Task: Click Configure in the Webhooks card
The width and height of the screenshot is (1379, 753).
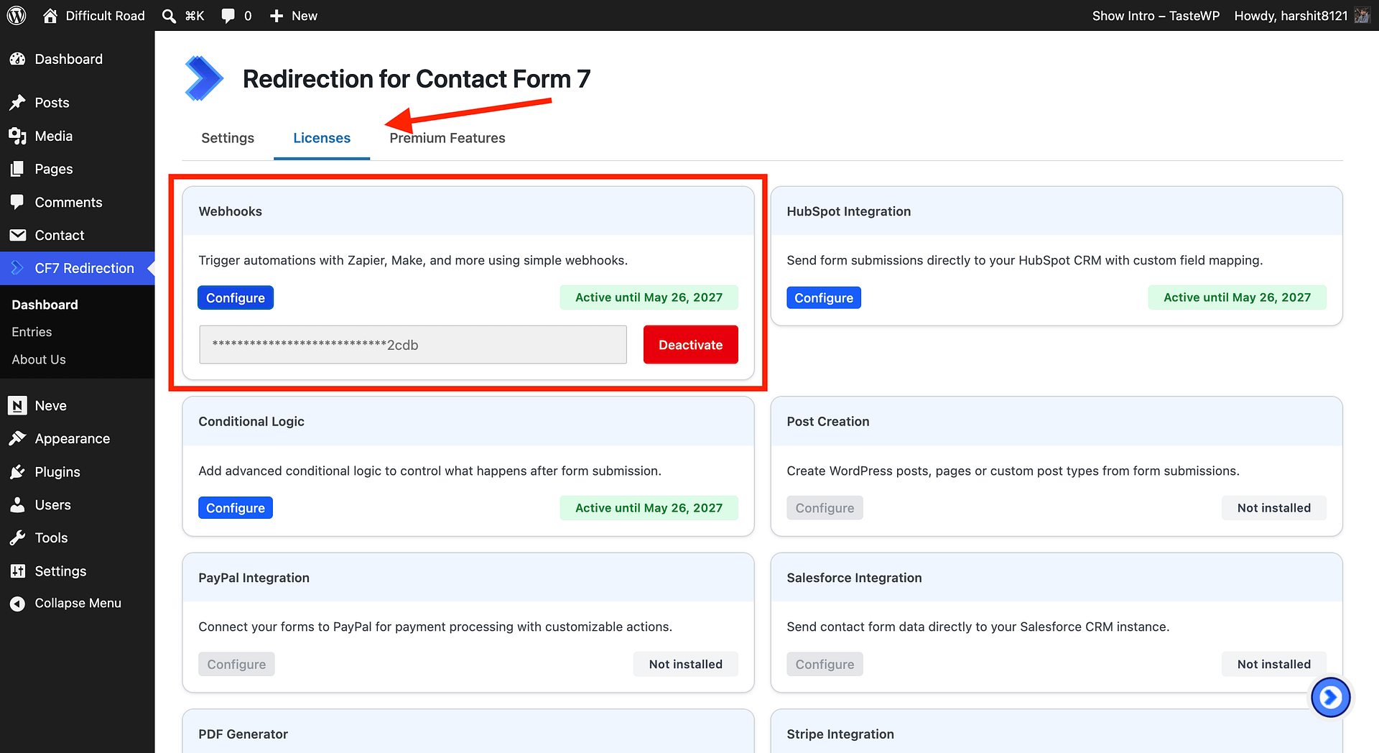Action: (x=236, y=297)
